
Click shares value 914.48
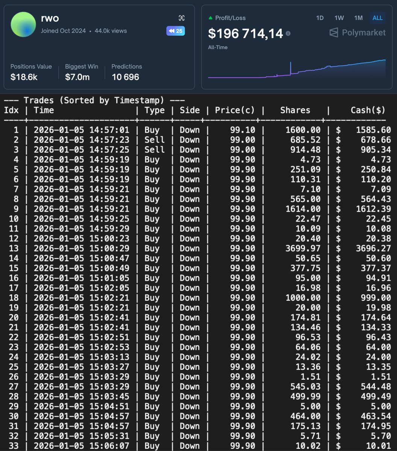306,150
